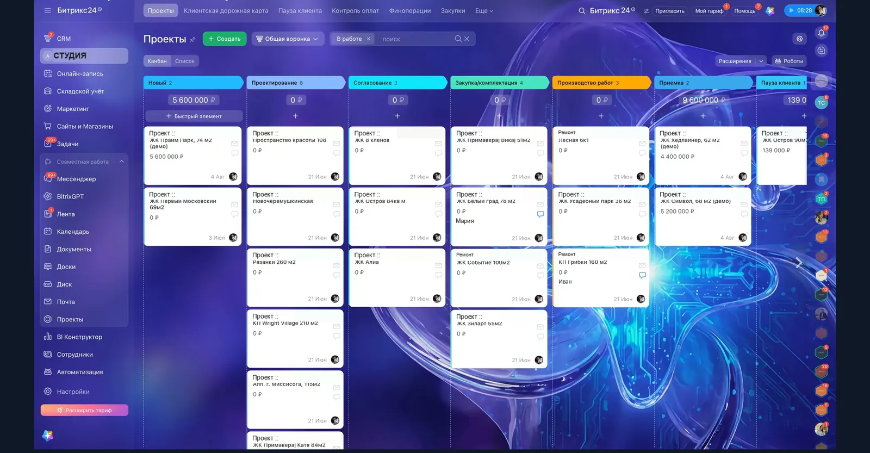This screenshot has height=453, width=870.
Task: Open the Финоперации tab
Action: coord(410,11)
